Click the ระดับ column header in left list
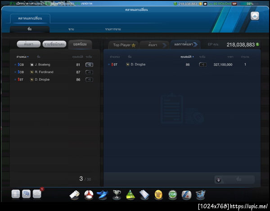270x211 pixels. [89, 57]
